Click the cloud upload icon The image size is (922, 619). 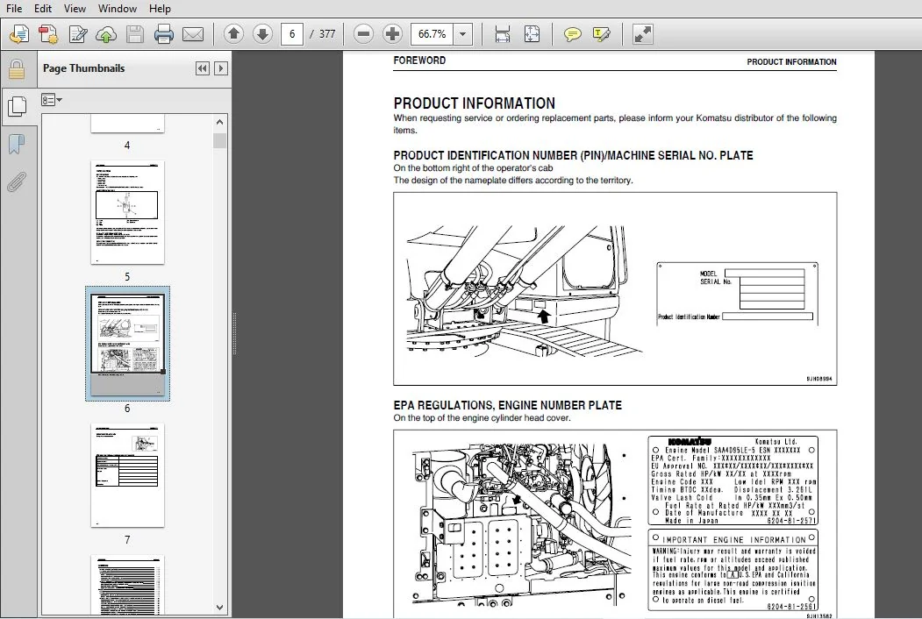(106, 34)
